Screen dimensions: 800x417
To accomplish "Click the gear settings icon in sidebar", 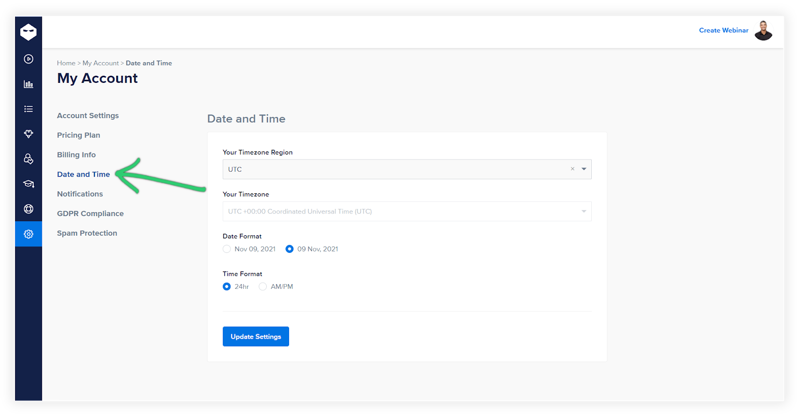I will [28, 234].
